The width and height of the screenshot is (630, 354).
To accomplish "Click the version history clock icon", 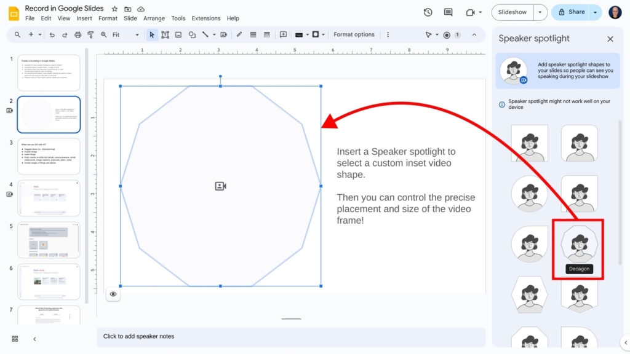I will coord(428,12).
